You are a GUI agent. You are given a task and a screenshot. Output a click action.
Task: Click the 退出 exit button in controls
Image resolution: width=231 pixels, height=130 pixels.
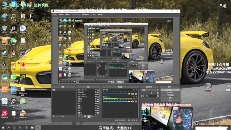click(x=170, y=101)
